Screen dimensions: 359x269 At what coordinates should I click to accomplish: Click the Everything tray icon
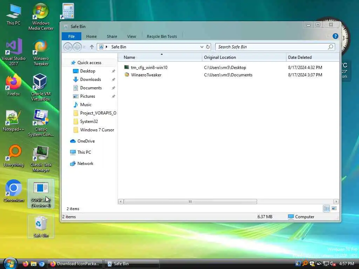[305, 263]
